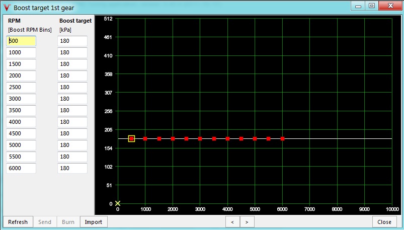The width and height of the screenshot is (404, 230).
Task: Select the red graph point at 6000 RPM
Action: coord(282,138)
